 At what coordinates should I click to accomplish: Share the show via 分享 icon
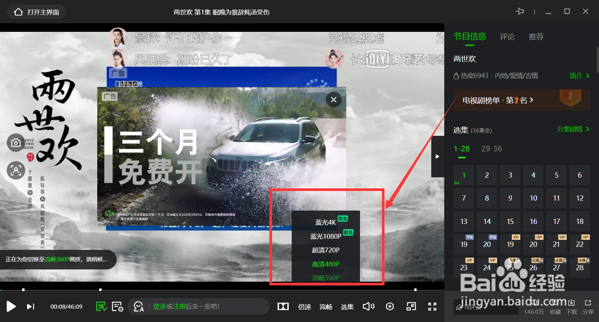[588, 307]
